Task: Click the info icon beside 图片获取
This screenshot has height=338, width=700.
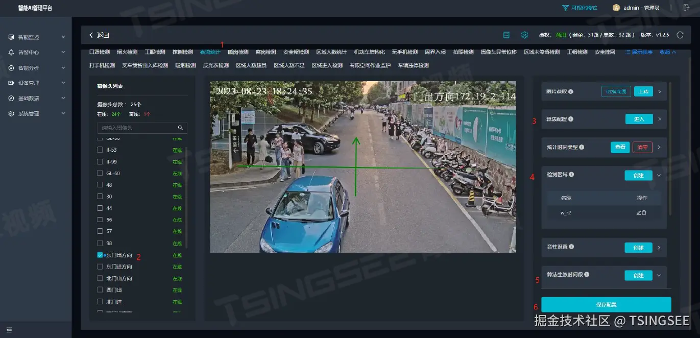Action: tap(571, 92)
